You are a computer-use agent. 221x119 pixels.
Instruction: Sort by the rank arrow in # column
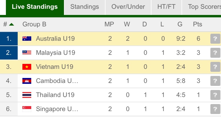[11, 24]
